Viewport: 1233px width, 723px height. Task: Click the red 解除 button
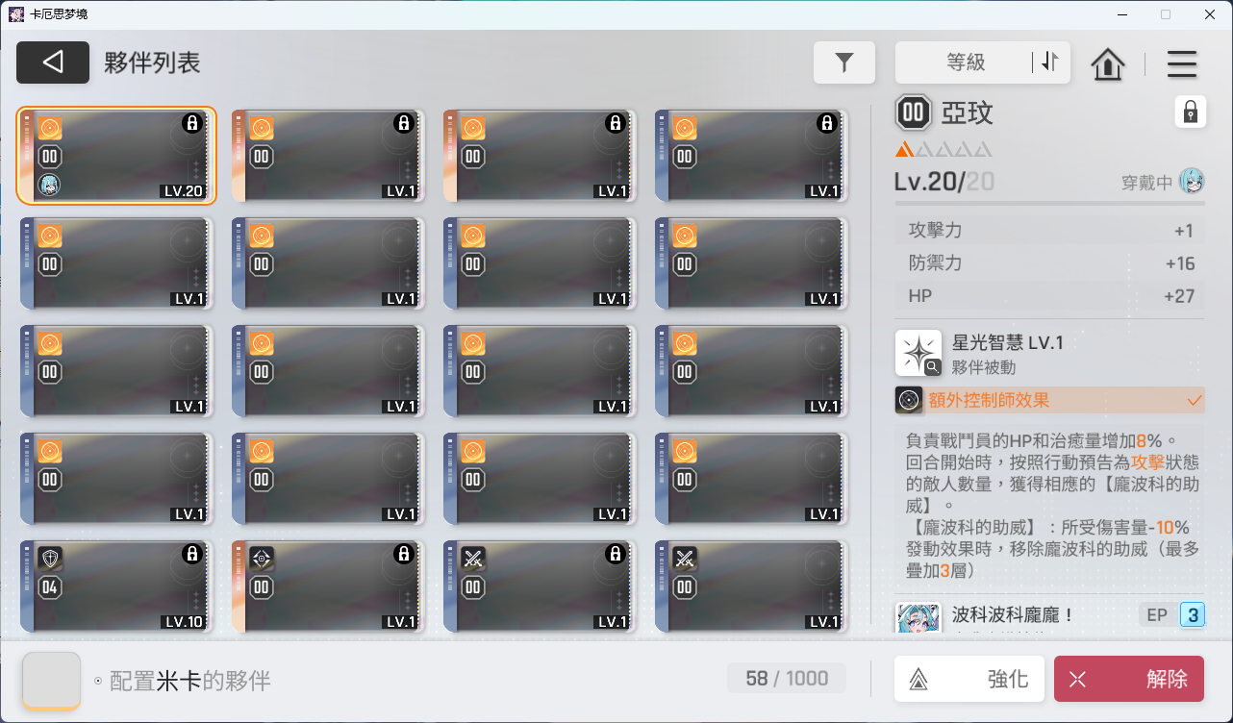click(x=1129, y=680)
